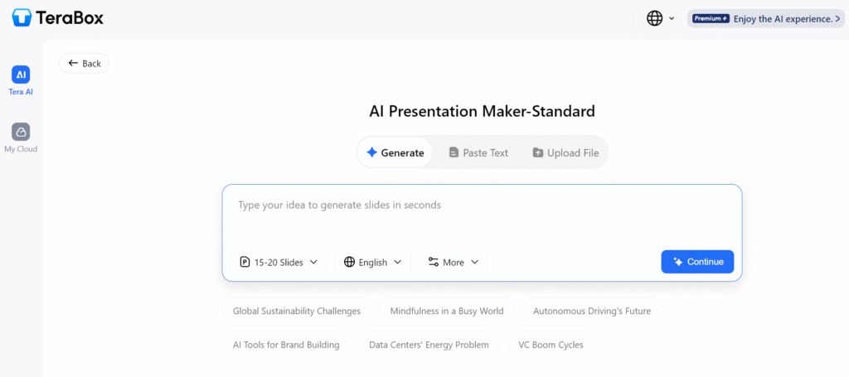Click the globe language icon in header
Viewport: 849px width, 377px height.
coord(655,18)
